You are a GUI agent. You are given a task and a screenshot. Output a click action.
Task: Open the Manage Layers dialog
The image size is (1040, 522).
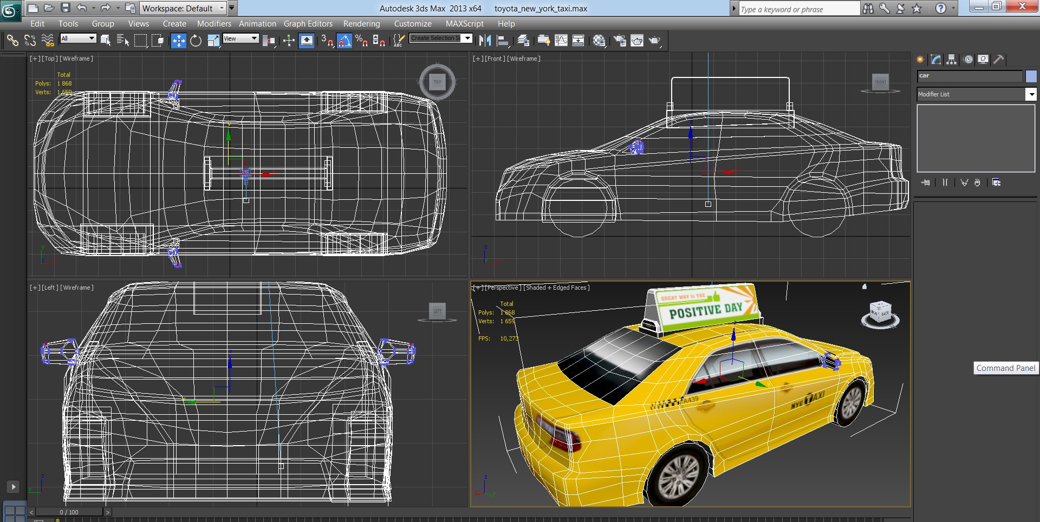pos(523,41)
